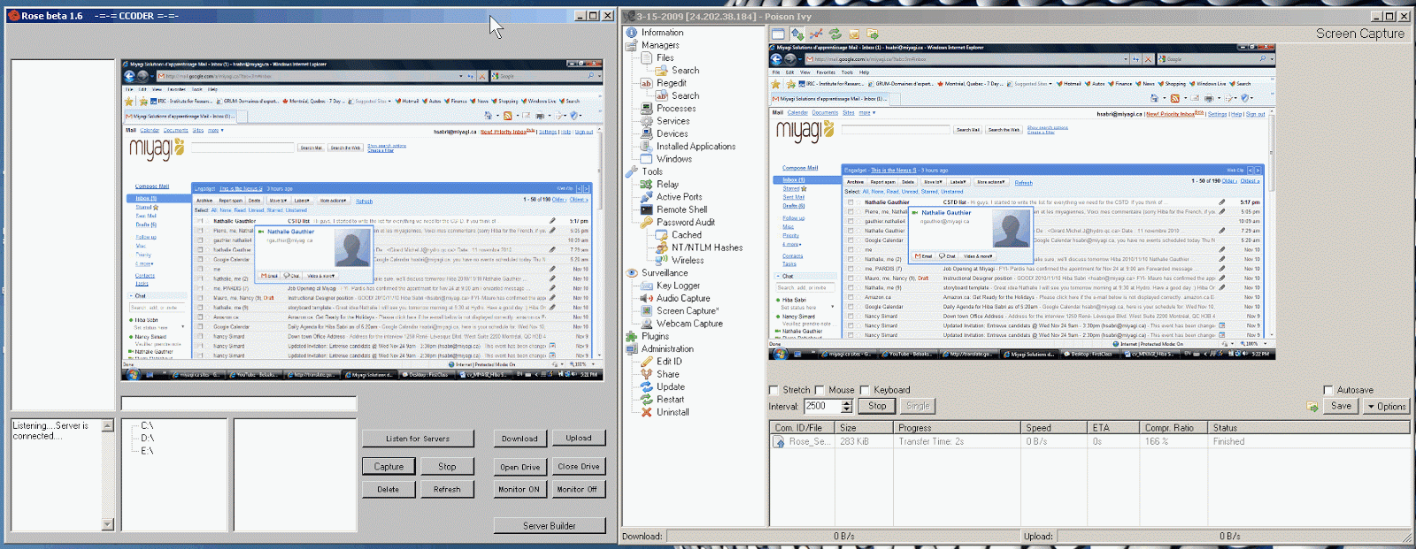Image resolution: width=1416 pixels, height=549 pixels.
Task: Select the Wireless icon
Action: point(661,261)
